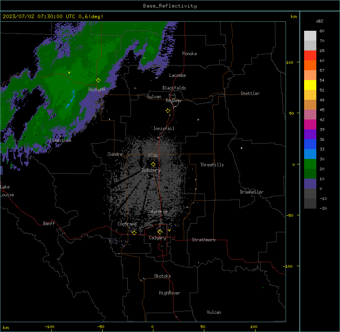Click the Cochrane town label
This screenshot has height=332, width=340.
point(127,224)
